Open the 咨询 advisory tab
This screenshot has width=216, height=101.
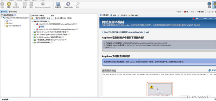113,15
